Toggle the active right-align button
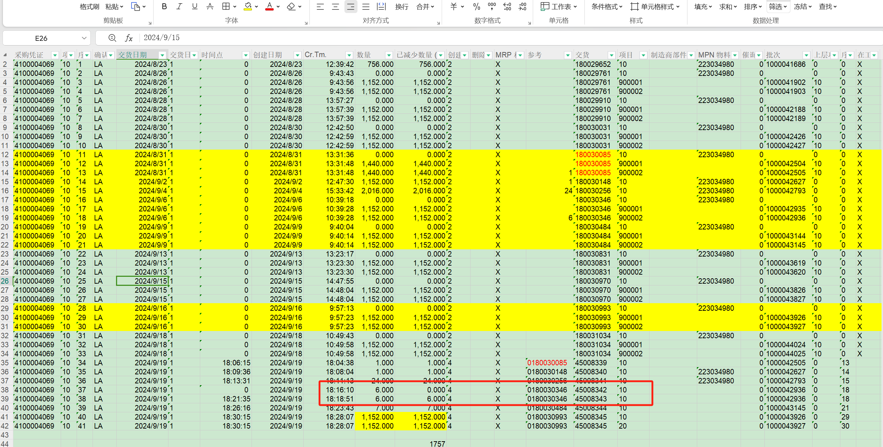Screen dimensions: 883x447 351,7
